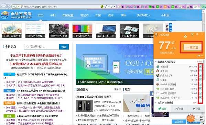This screenshot has width=206, height=125.
Task: Open the red 2014双11高性价比笔记本 headline
Action: tap(36, 64)
